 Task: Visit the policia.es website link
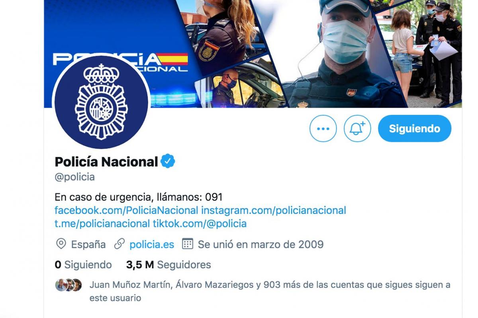pos(152,244)
